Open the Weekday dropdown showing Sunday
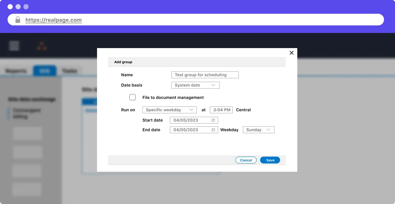Screen dimensions: 395x204 258,130
